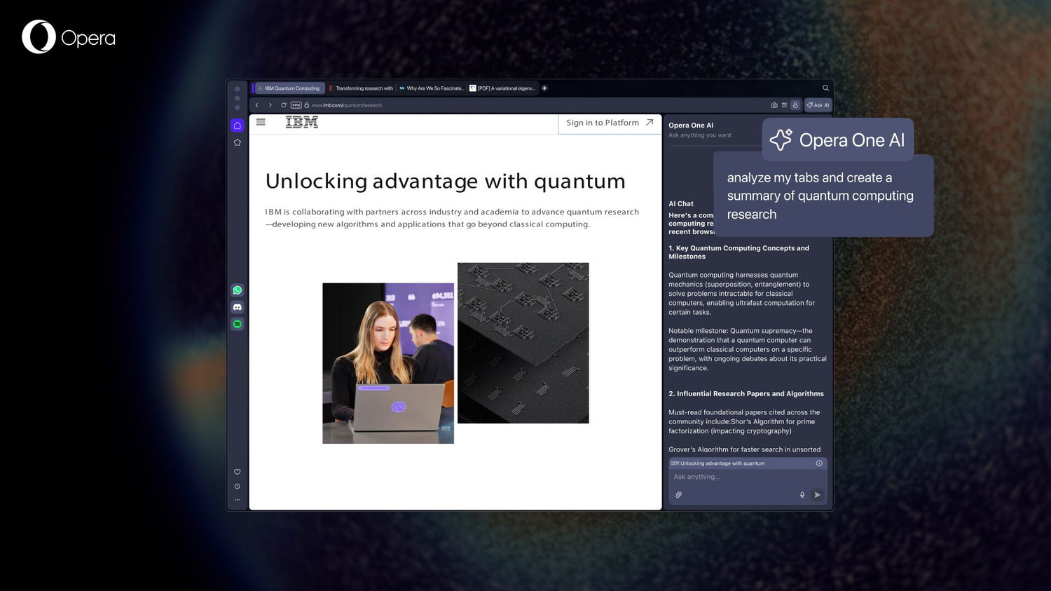Screen dimensions: 1051x591
Task: Switch to the PDF A variational eigenv tab
Action: (x=502, y=88)
